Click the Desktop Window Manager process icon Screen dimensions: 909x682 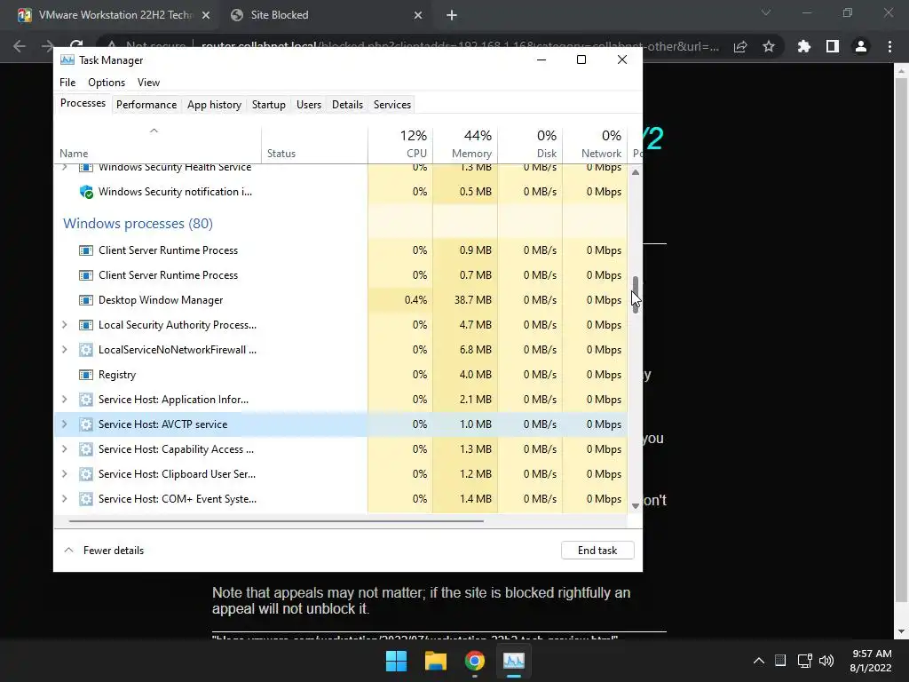86,300
